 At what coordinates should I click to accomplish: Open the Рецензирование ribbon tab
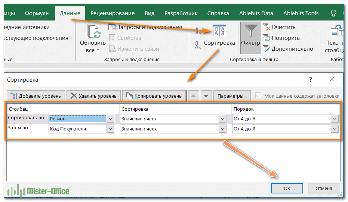[112, 13]
